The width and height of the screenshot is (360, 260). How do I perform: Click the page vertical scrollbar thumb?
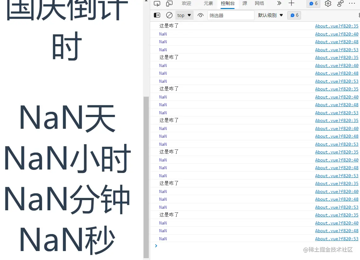(146, 177)
